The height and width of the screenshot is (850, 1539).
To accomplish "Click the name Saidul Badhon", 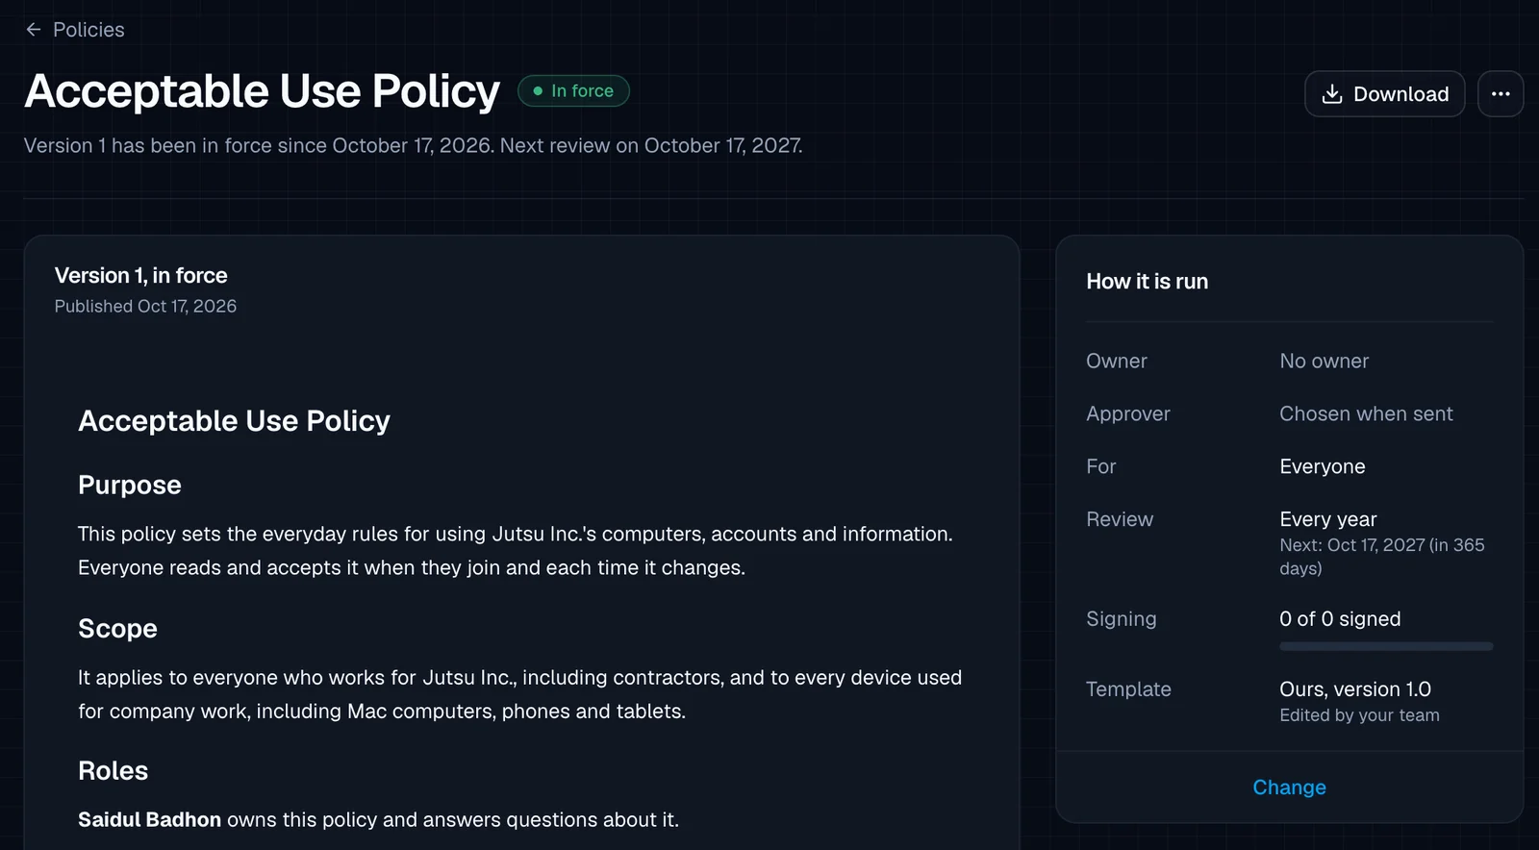I will click(x=149, y=820).
